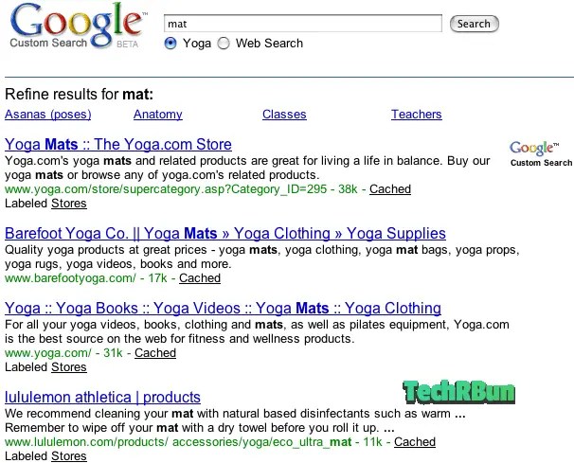Refine results by Classes
Screen dimensions: 574x463
(284, 115)
